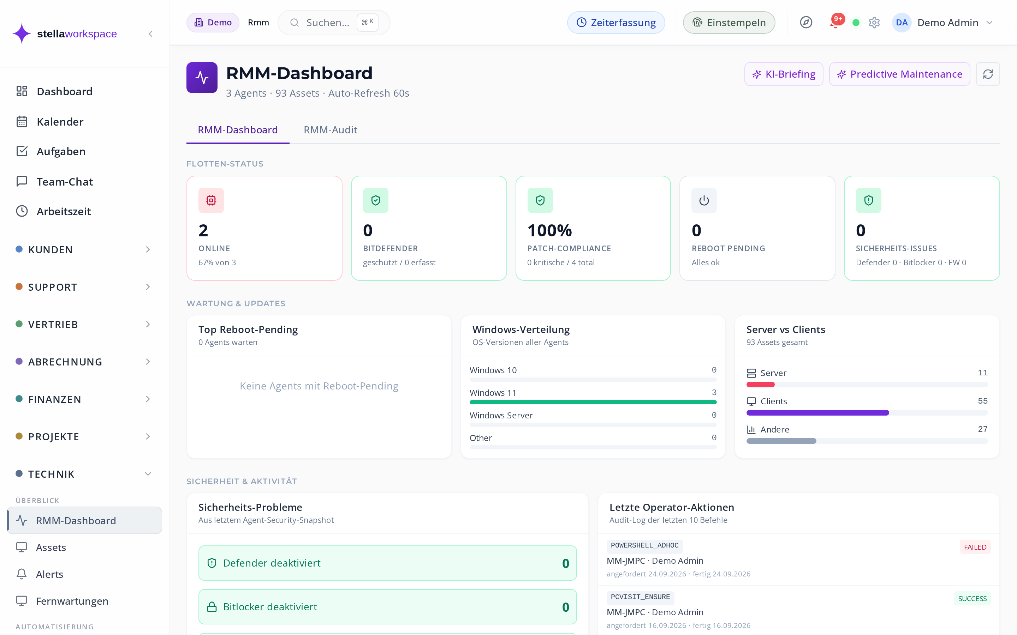
Task: Open Fernwartungen in the sidebar
Action: pyautogui.click(x=84, y=601)
